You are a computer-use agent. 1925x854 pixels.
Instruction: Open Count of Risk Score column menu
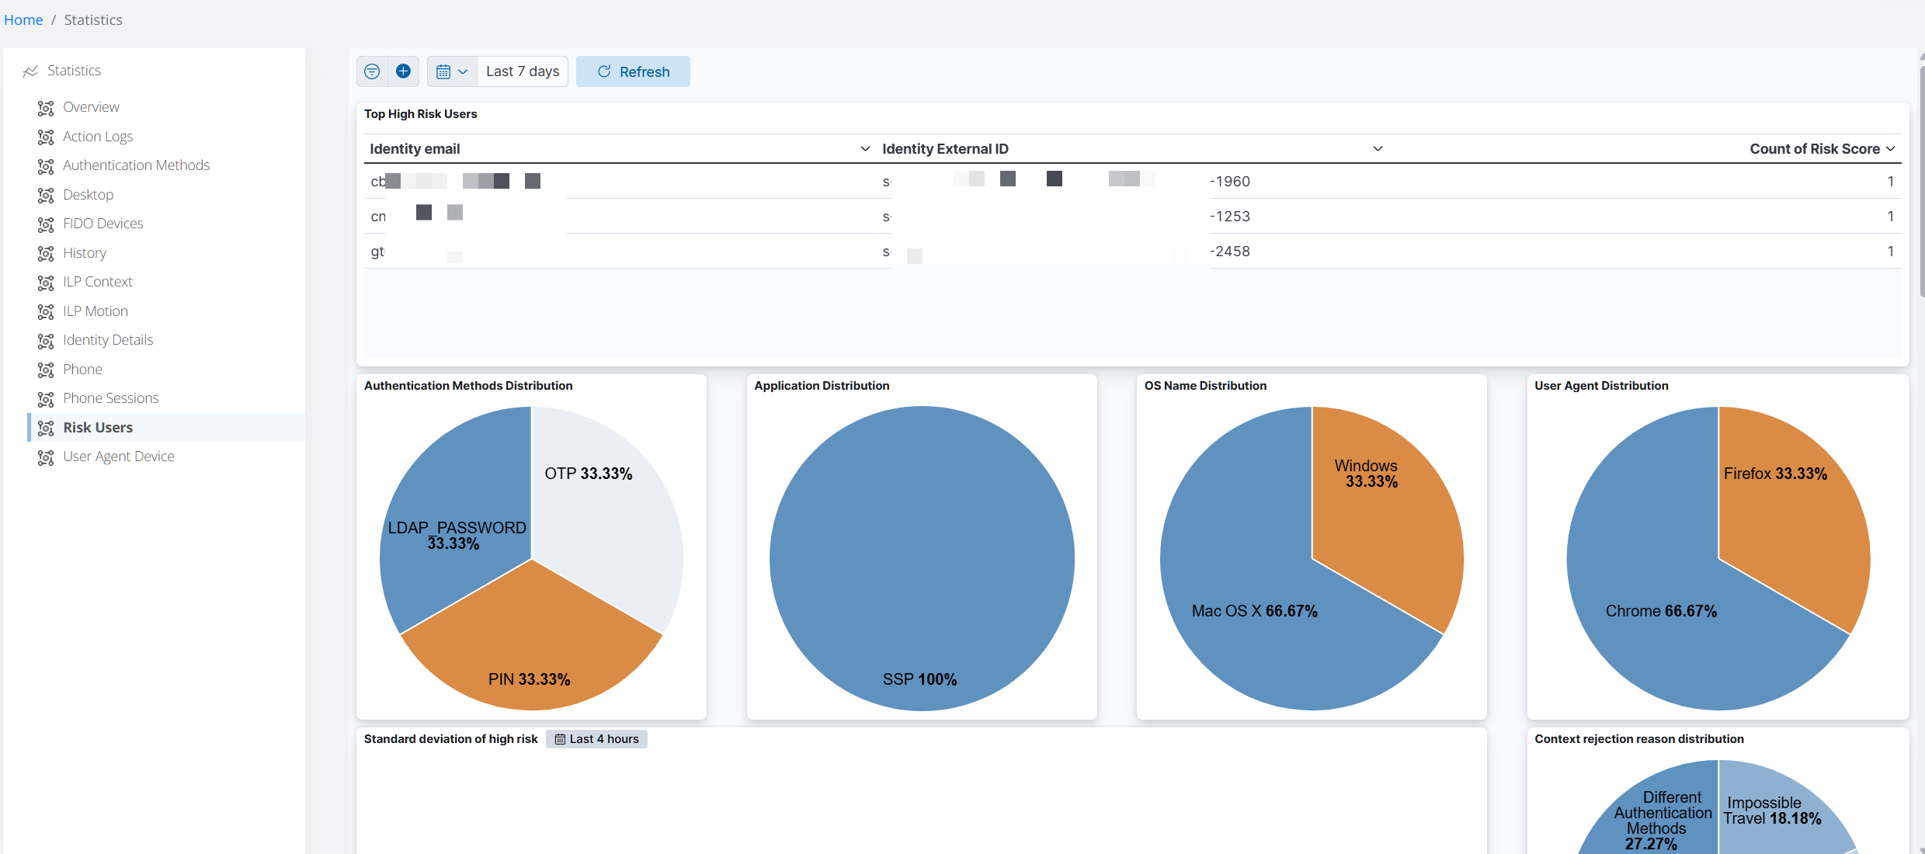[1891, 148]
